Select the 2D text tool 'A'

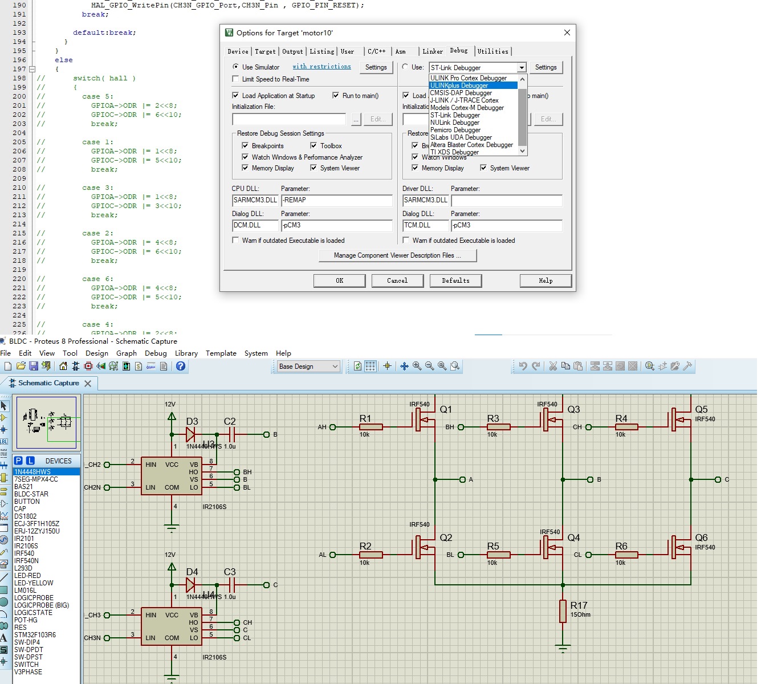click(x=4, y=638)
